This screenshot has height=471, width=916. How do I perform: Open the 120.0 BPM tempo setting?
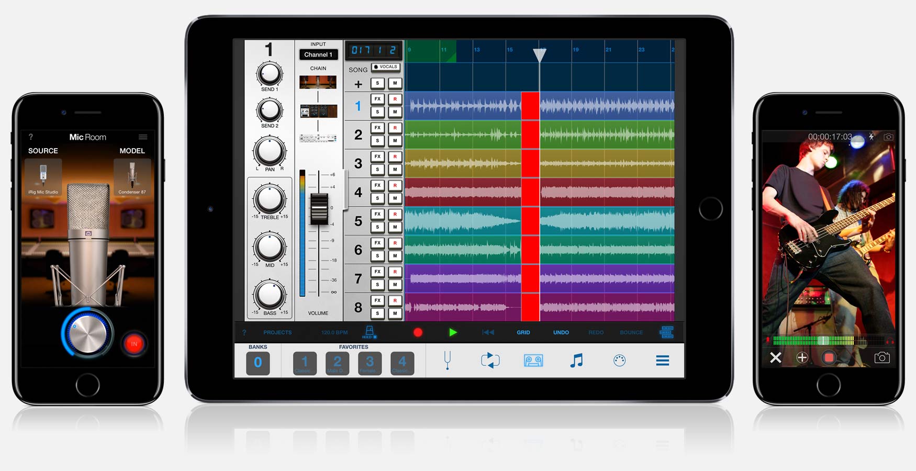[x=334, y=332]
